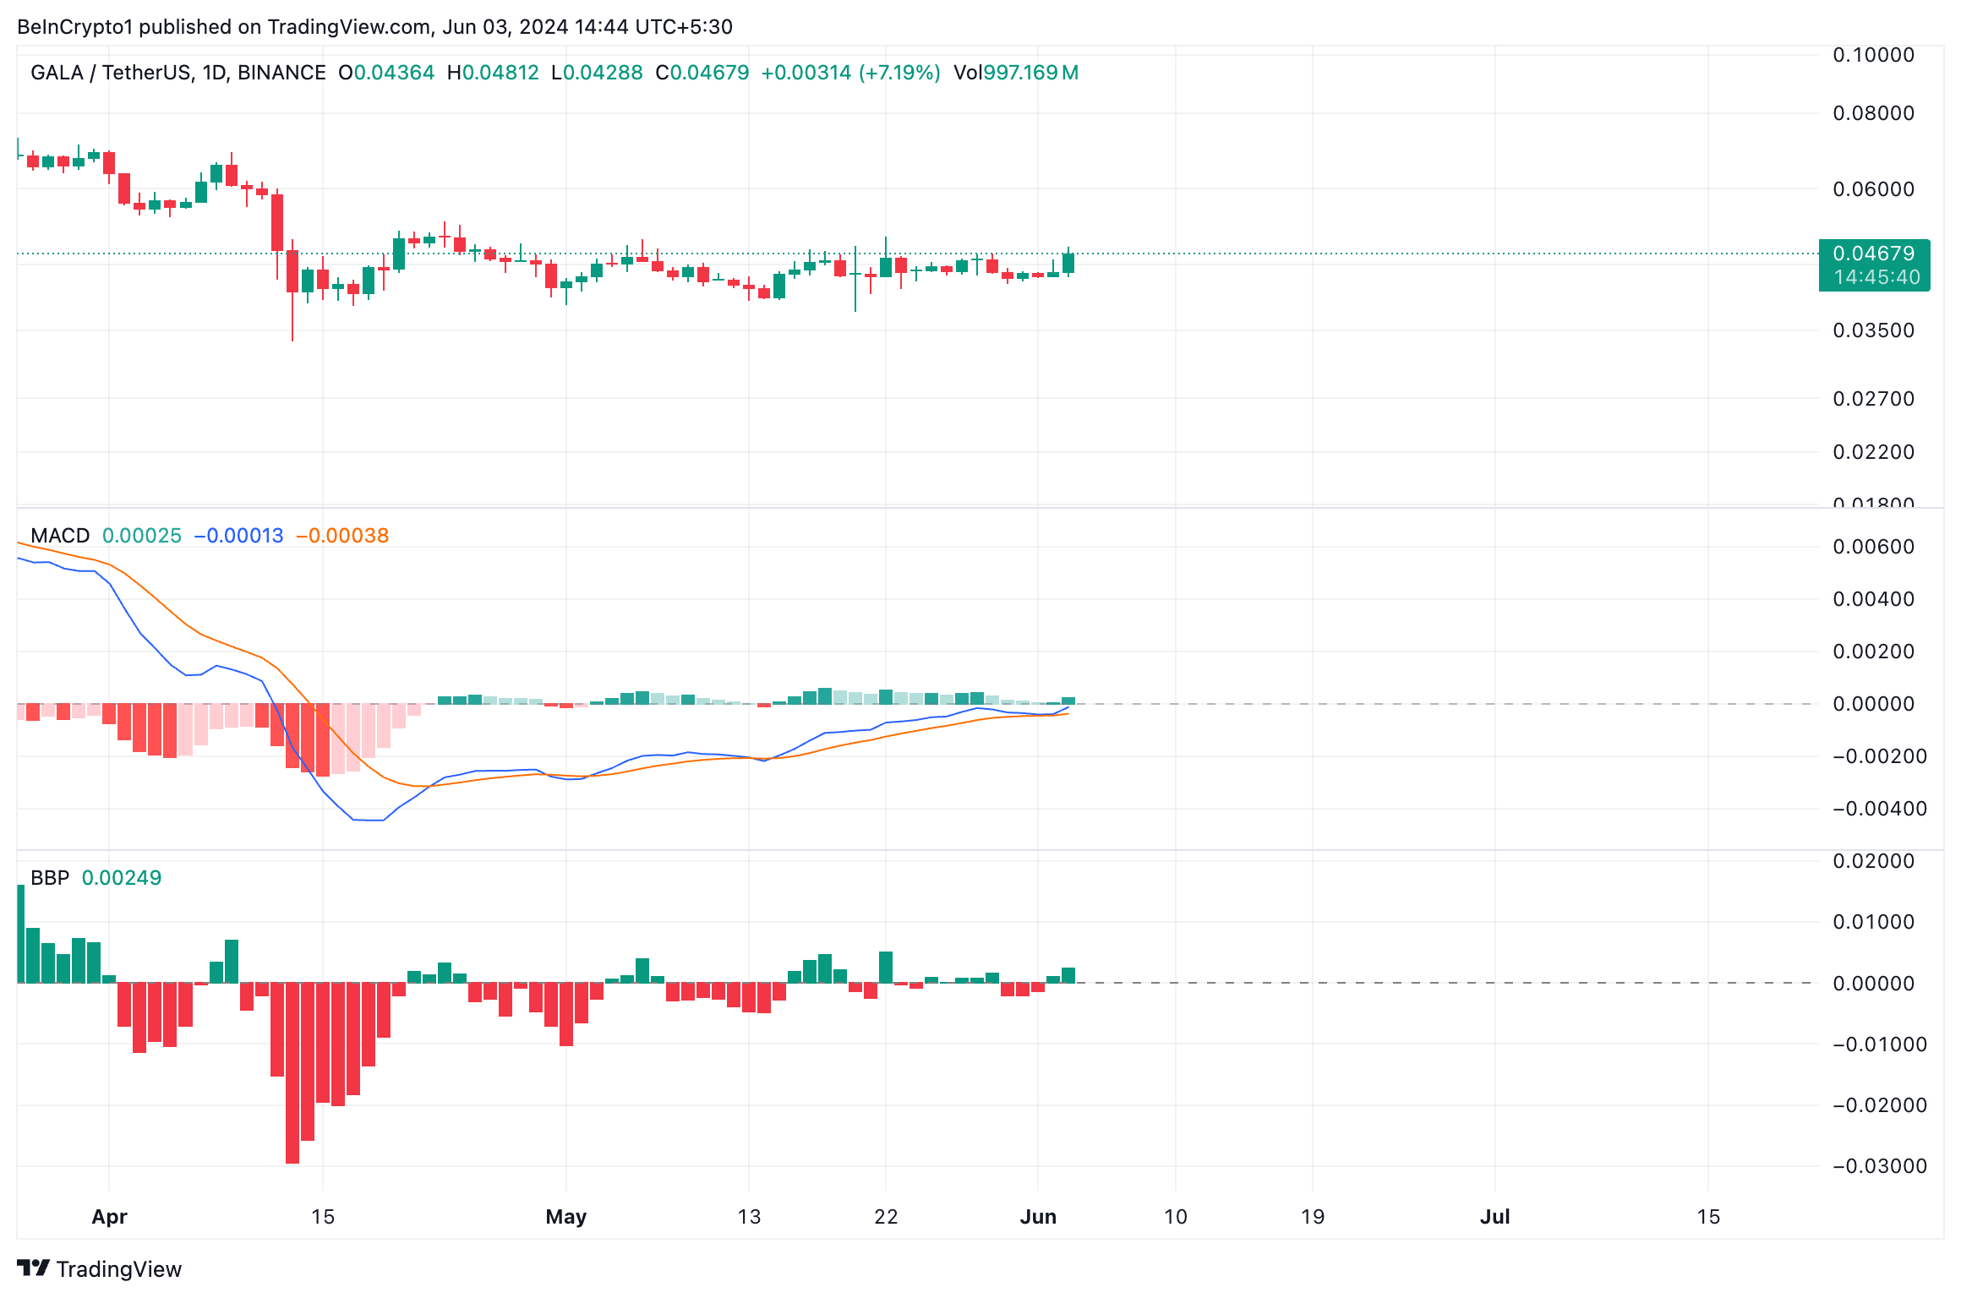The height and width of the screenshot is (1298, 1961).
Task: Click the blue MACD line value −0.00013
Action: coord(239,536)
